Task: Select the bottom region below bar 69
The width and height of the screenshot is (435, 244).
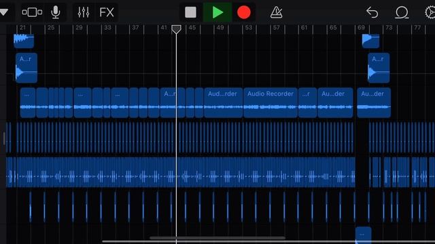Action: (x=364, y=235)
